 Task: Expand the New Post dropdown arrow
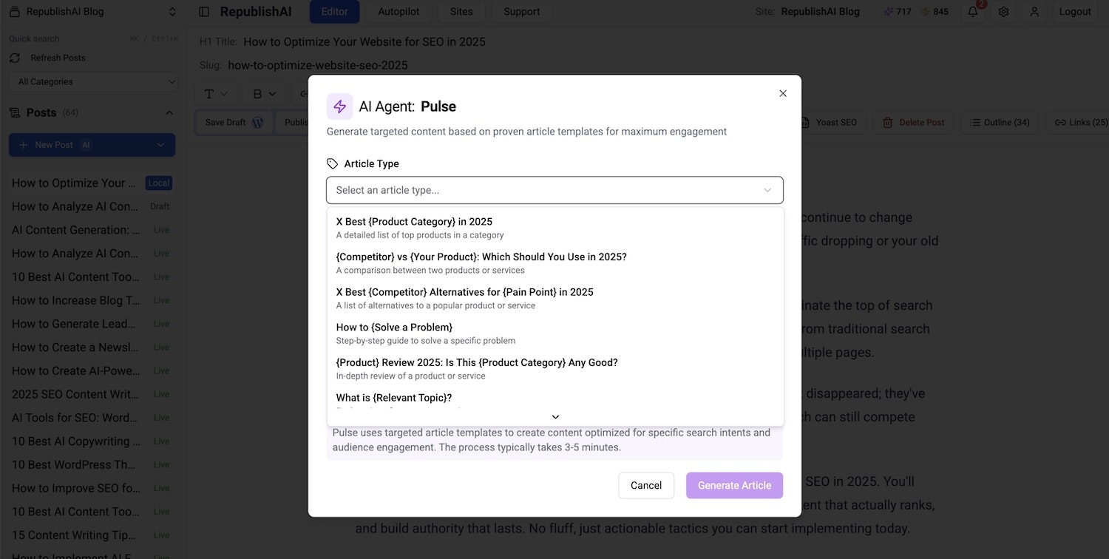pyautogui.click(x=160, y=145)
